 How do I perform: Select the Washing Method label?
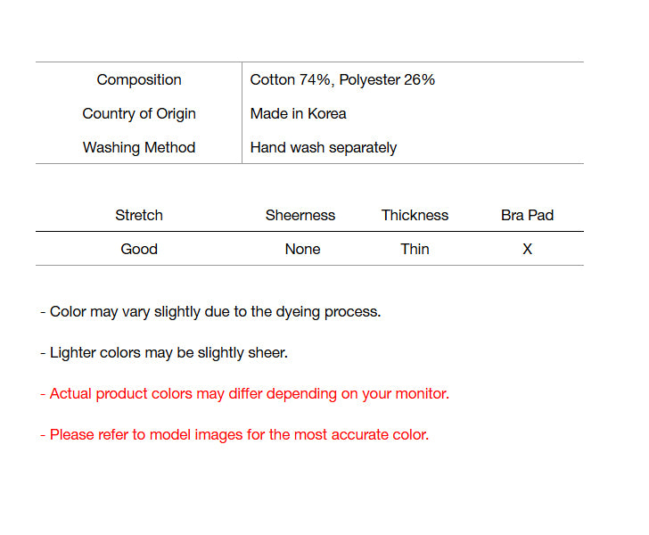139,148
